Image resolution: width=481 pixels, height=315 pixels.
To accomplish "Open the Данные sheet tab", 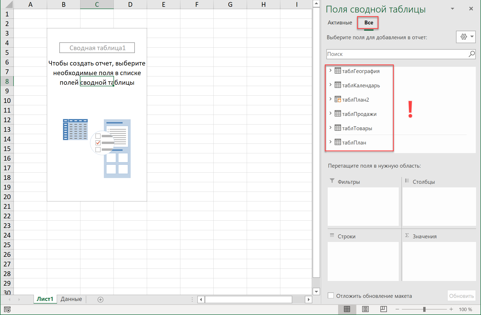I will [x=71, y=299].
